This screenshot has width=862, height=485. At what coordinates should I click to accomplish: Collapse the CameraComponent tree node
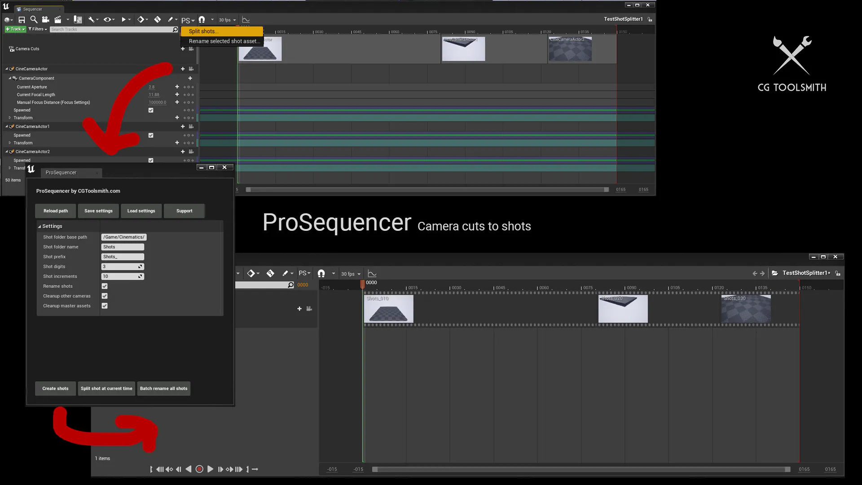(x=10, y=78)
